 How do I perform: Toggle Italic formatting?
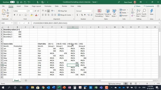point(17,15)
